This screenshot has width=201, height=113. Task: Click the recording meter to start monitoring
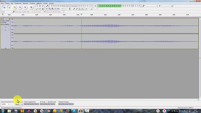click(71, 6)
